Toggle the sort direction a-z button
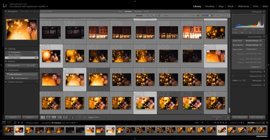270x140 pixels. click(x=79, y=117)
